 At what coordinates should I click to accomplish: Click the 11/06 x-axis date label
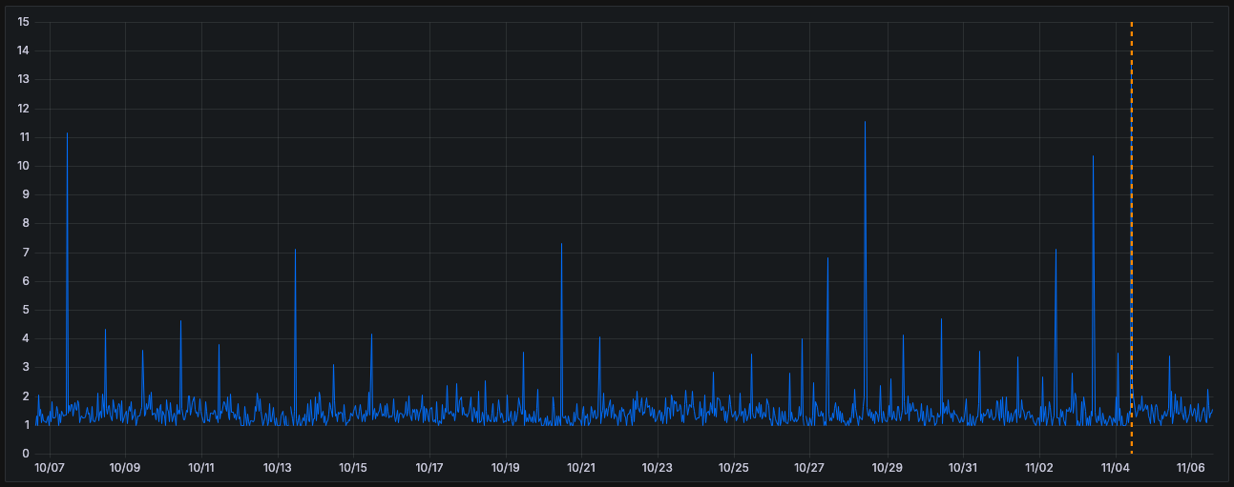tap(1191, 468)
